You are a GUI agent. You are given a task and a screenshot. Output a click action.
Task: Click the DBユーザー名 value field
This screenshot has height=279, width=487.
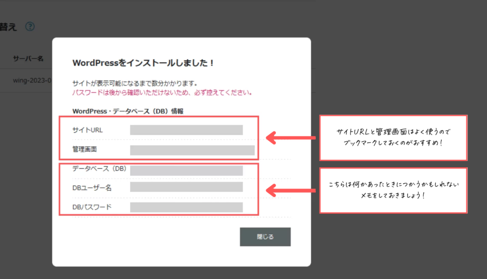[186, 187]
